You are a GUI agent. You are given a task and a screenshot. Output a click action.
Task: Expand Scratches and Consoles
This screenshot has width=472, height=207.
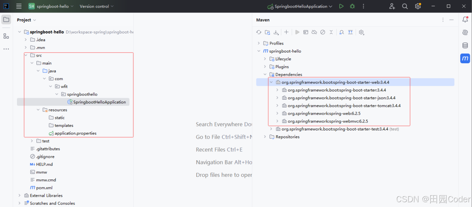(x=20, y=203)
